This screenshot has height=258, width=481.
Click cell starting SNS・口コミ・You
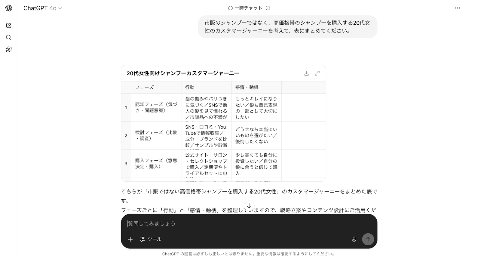(206, 135)
